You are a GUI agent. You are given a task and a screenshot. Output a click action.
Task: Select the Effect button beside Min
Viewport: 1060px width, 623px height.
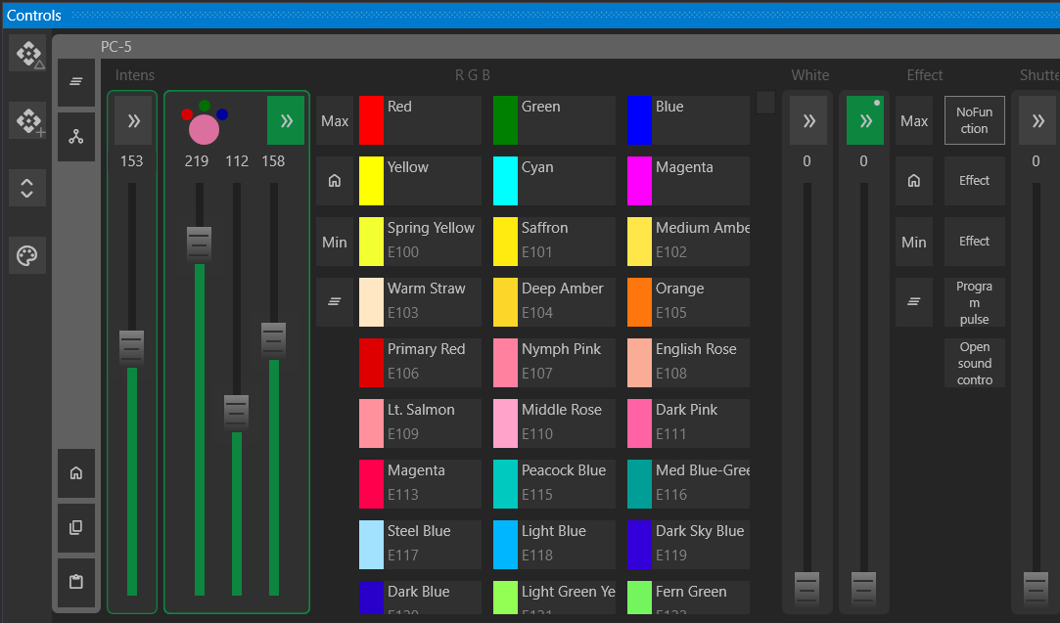(x=974, y=242)
